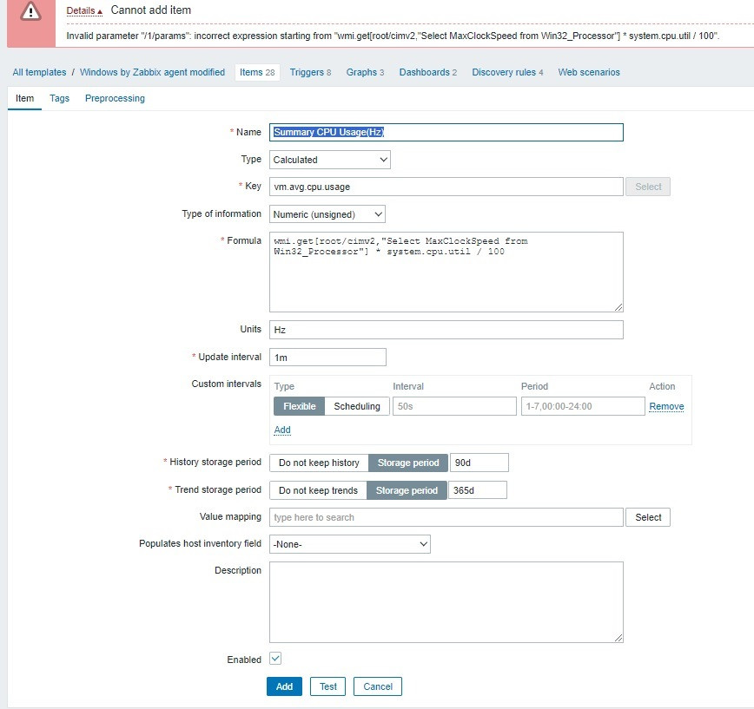
Task: Open the Type of information dropdown
Action: coord(327,213)
